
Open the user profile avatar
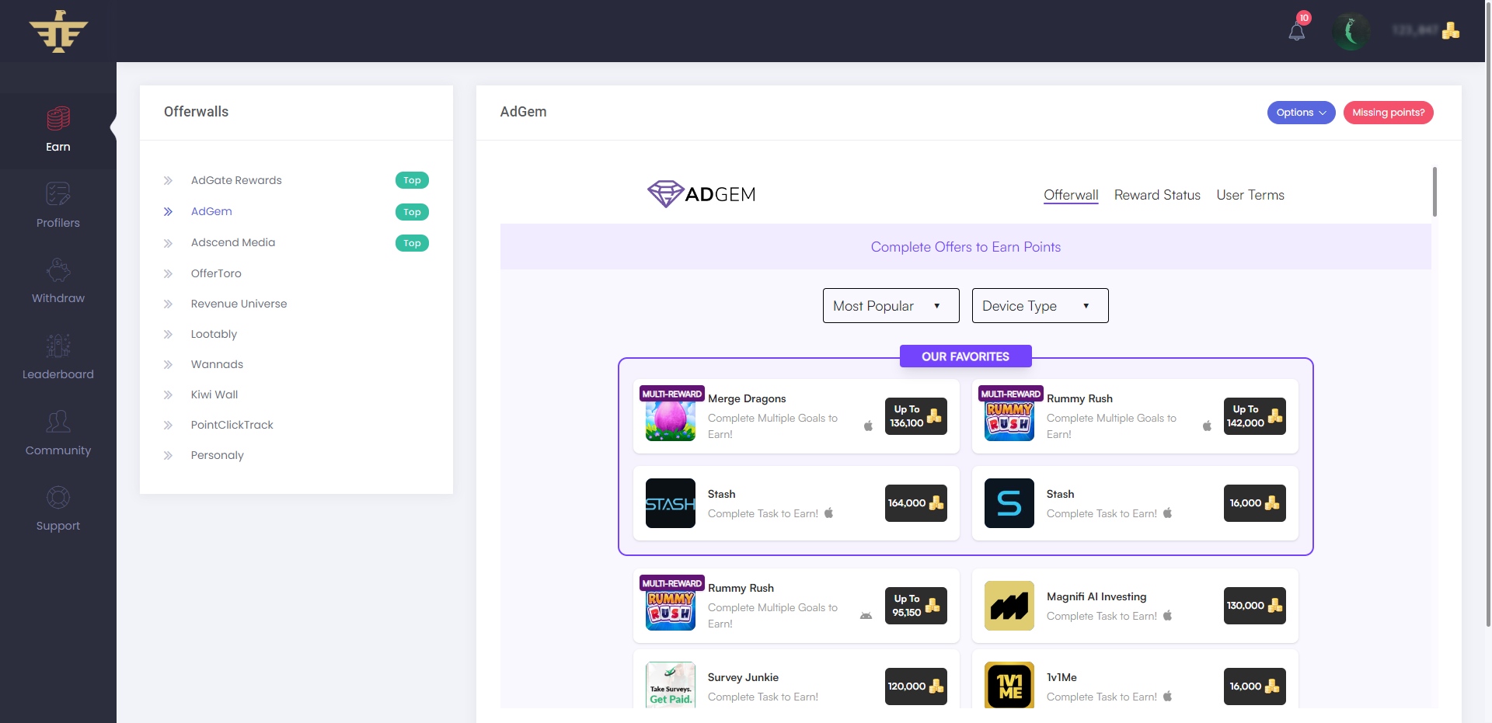click(1351, 31)
